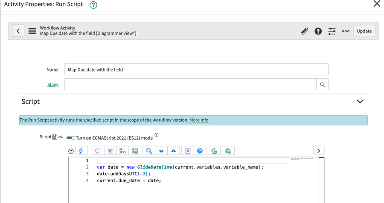Open the script code tag icon beside Script
Screen dimensions: 384x203
60,137
